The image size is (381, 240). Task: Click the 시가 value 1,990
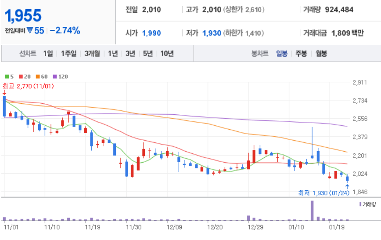pos(151,33)
